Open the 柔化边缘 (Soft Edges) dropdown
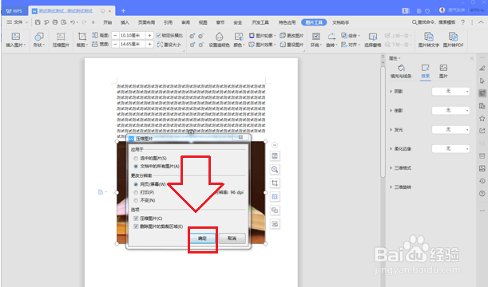Viewport: 488px width, 287px height. [450, 149]
